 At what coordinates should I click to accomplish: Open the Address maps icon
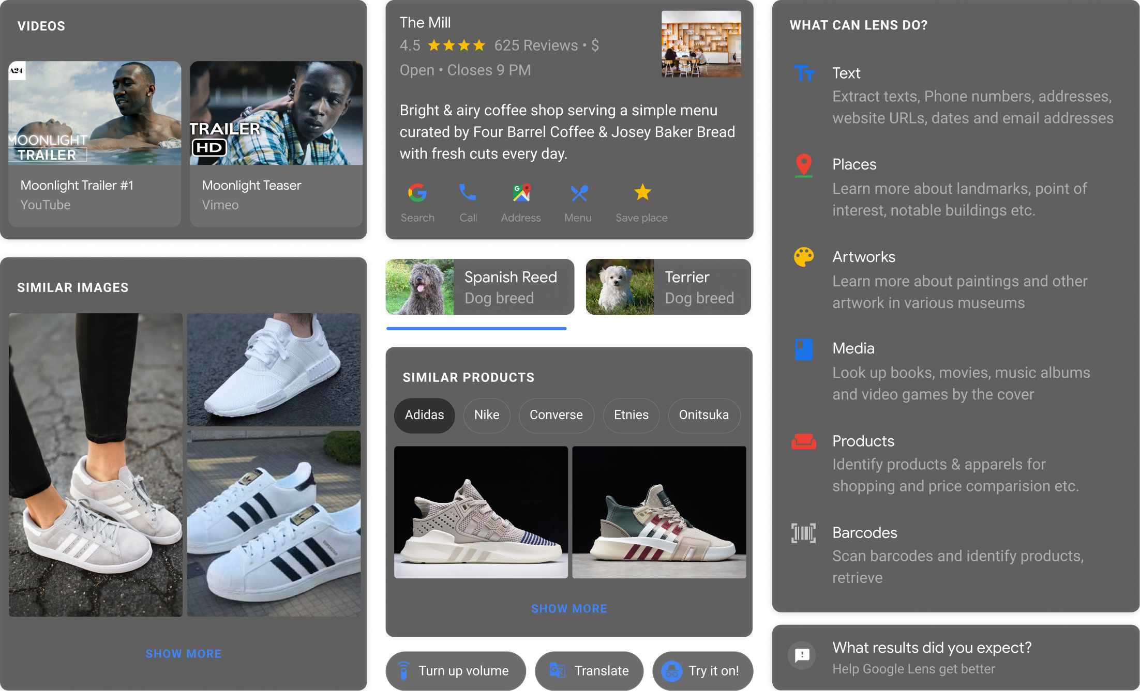pyautogui.click(x=521, y=193)
